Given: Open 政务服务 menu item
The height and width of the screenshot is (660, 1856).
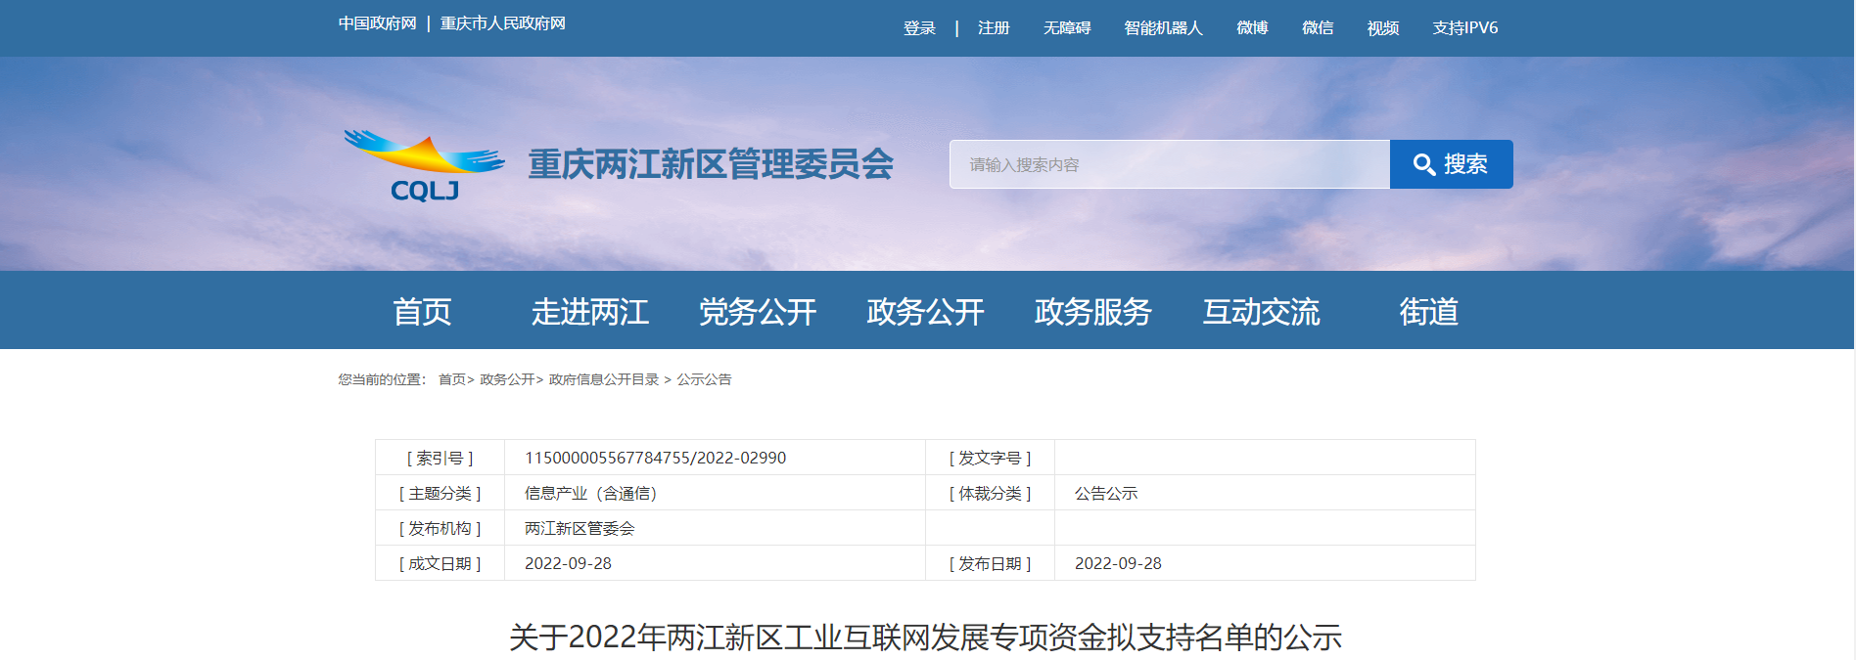Looking at the screenshot, I should coord(1092,312).
